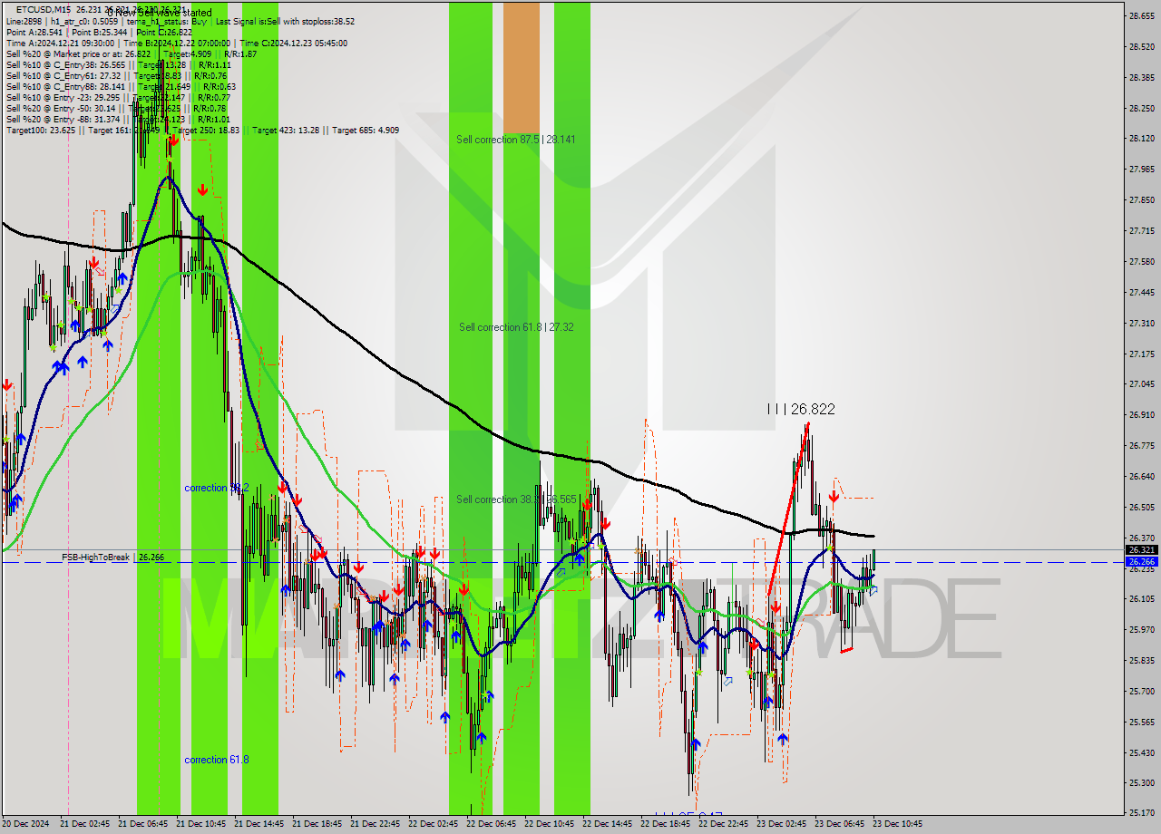Click the 'Point A:28.541' label

click(34, 32)
